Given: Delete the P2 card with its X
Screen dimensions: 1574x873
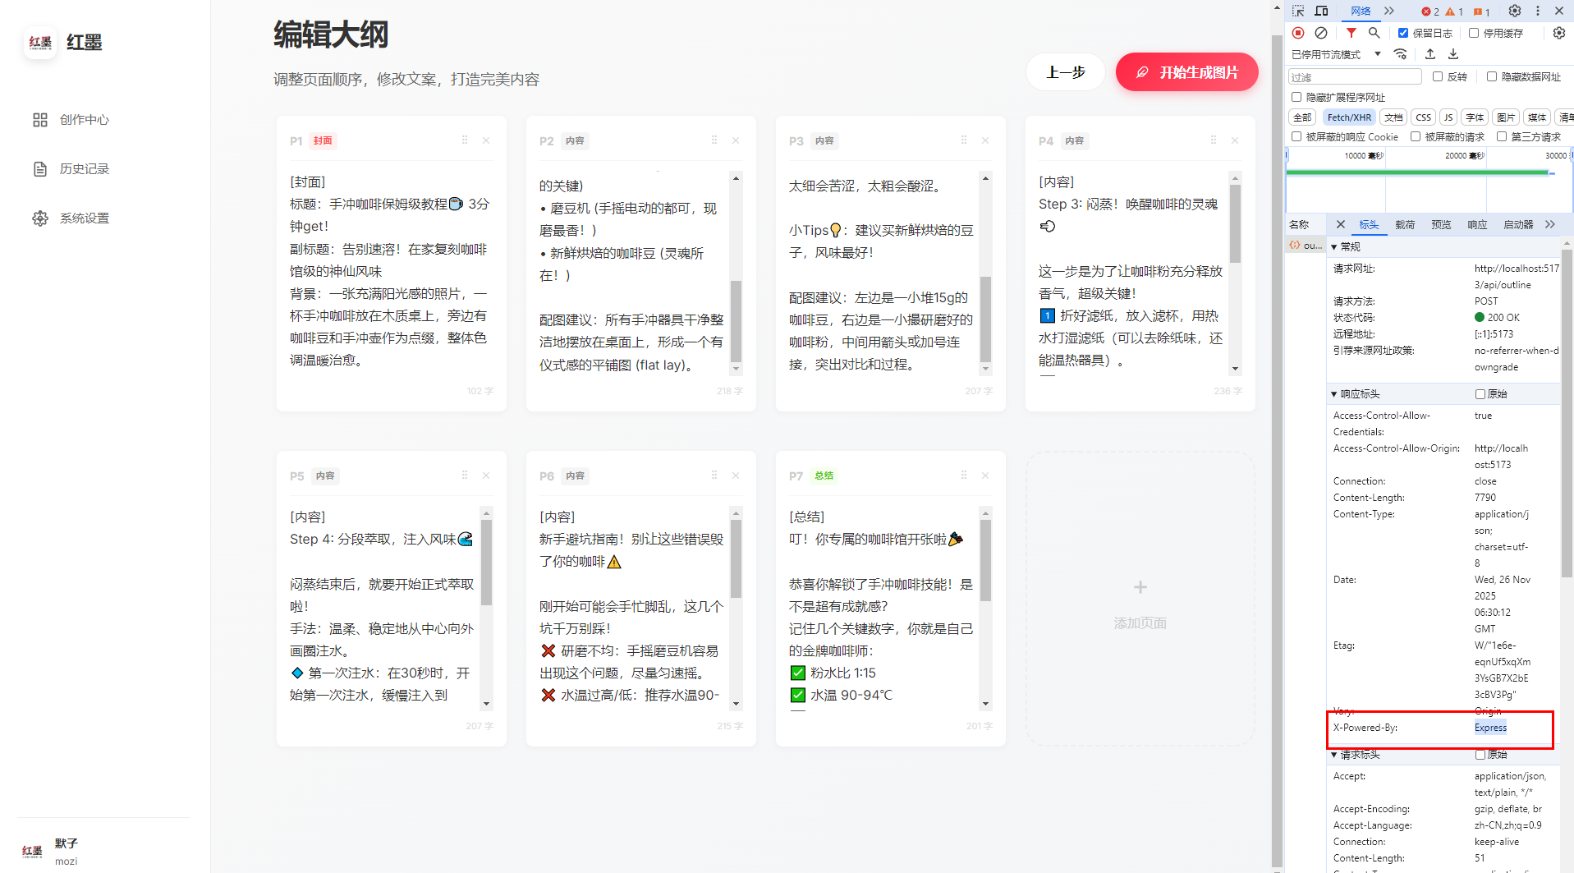Looking at the screenshot, I should 736,140.
